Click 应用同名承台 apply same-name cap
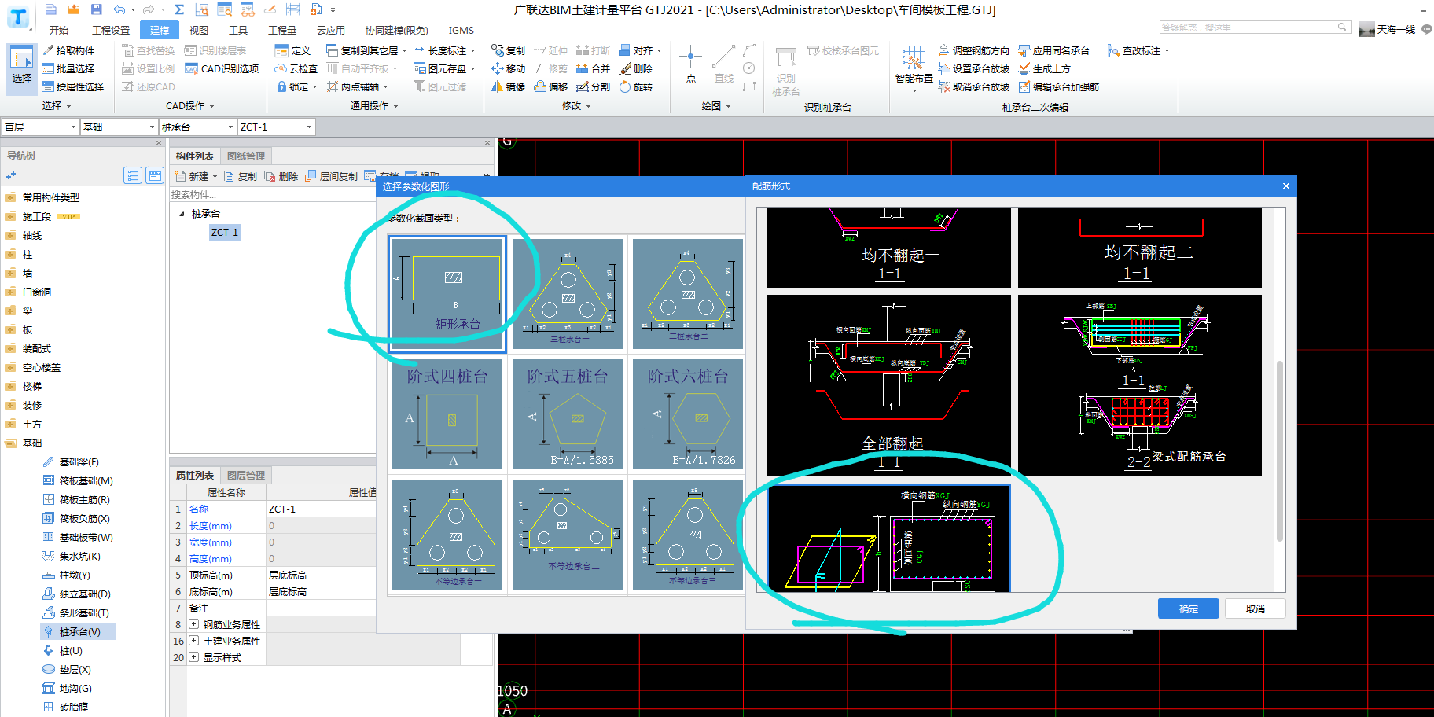Viewport: 1434px width, 717px height. click(x=1053, y=50)
